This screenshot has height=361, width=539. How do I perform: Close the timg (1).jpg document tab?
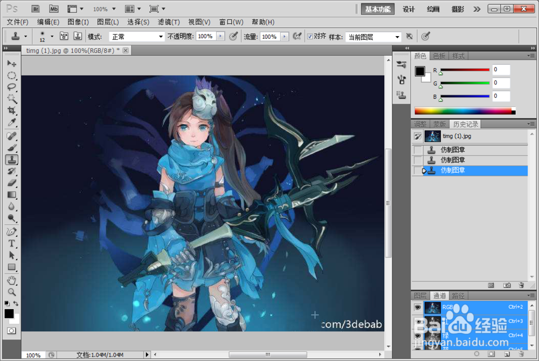pyautogui.click(x=126, y=51)
